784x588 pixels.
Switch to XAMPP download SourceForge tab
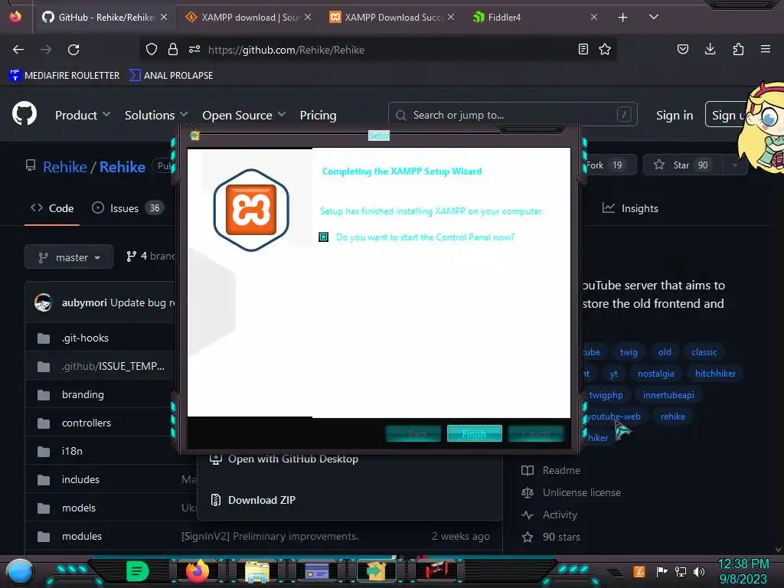(249, 17)
